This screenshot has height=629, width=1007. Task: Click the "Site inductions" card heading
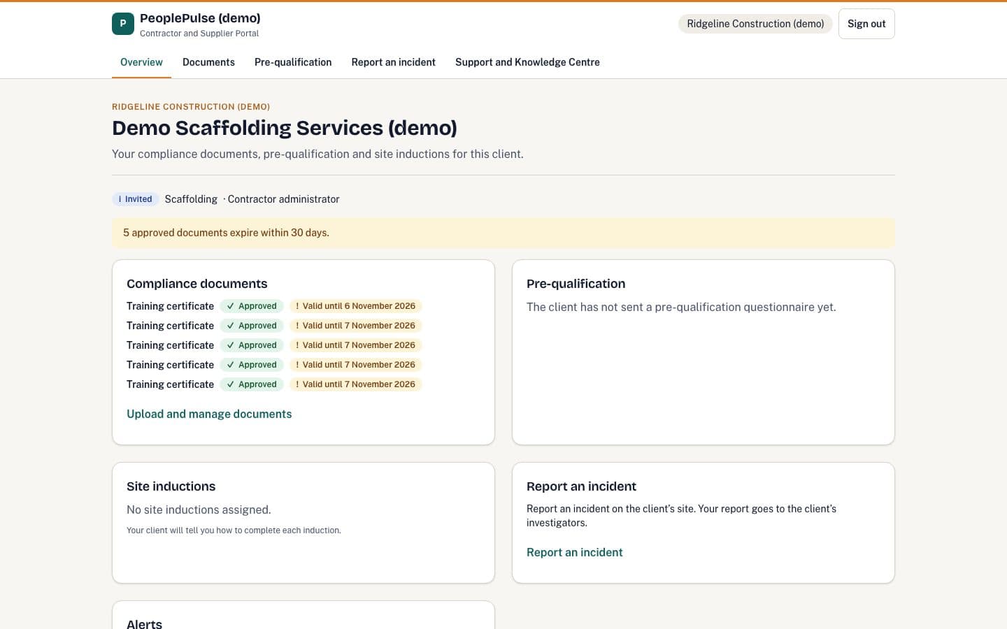(171, 486)
